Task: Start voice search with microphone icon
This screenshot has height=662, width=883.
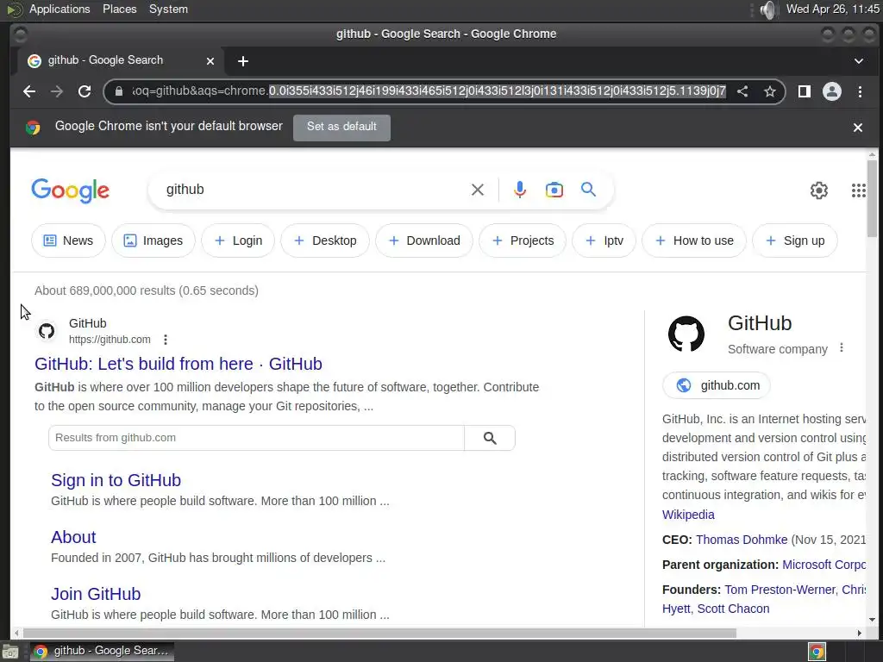Action: tap(520, 190)
